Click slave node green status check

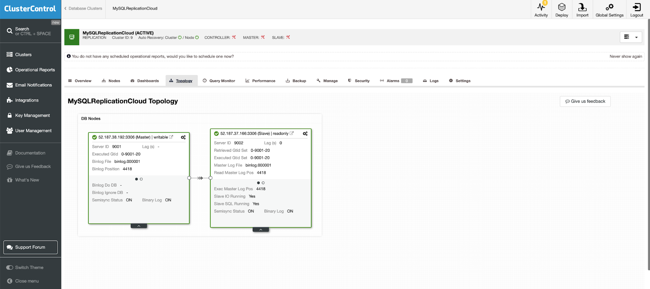[x=217, y=134]
